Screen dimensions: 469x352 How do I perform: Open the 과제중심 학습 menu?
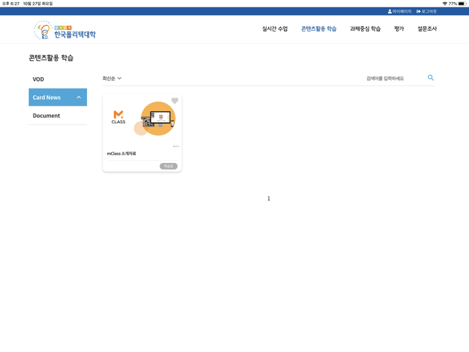(x=365, y=29)
